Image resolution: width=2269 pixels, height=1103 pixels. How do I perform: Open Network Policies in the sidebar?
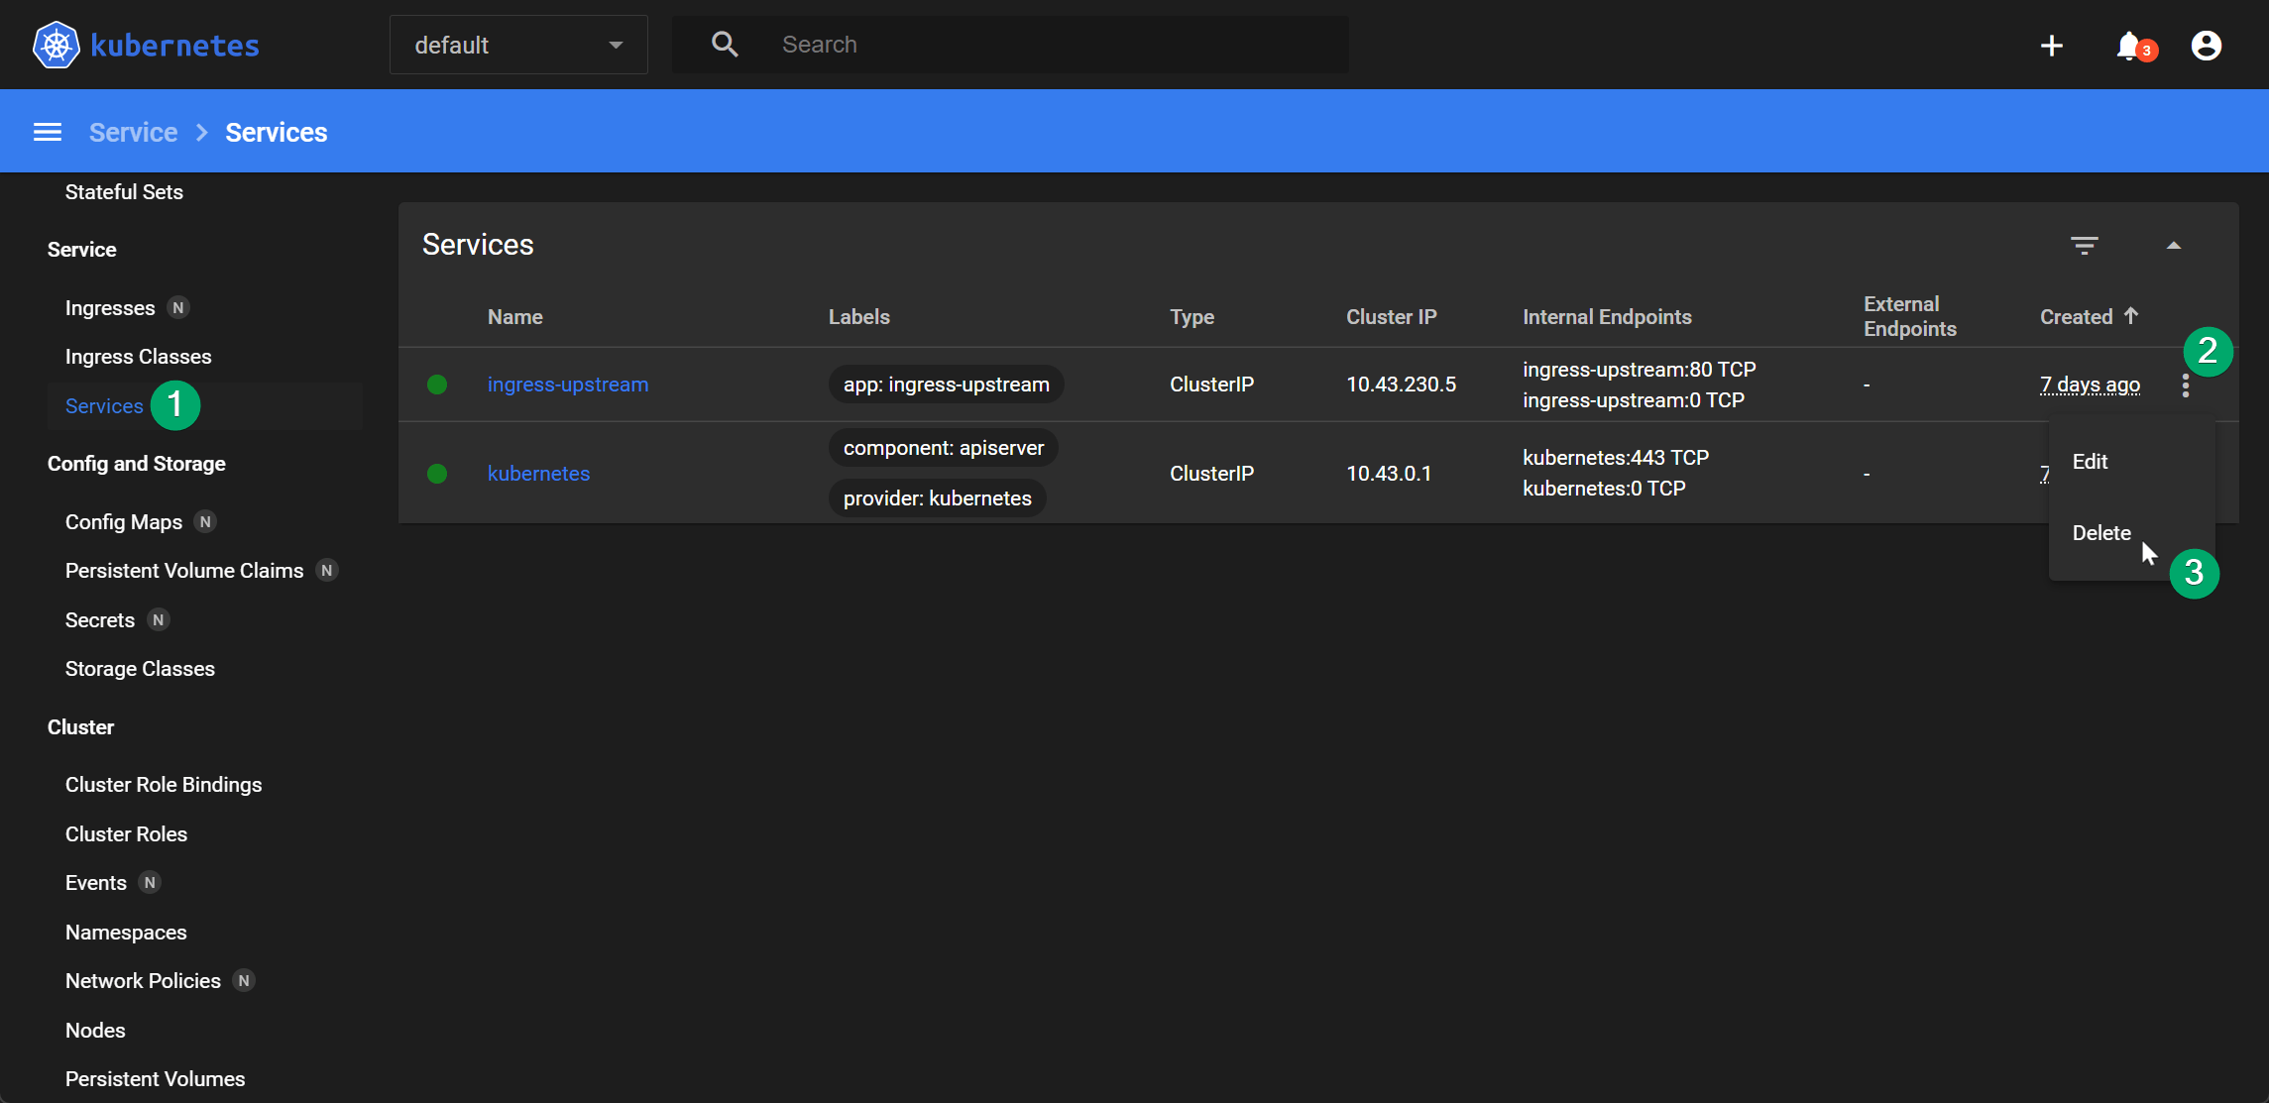pyautogui.click(x=143, y=981)
